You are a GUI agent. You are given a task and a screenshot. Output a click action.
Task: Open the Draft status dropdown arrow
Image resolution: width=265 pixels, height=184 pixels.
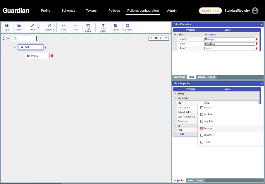pyautogui.click(x=39, y=27)
